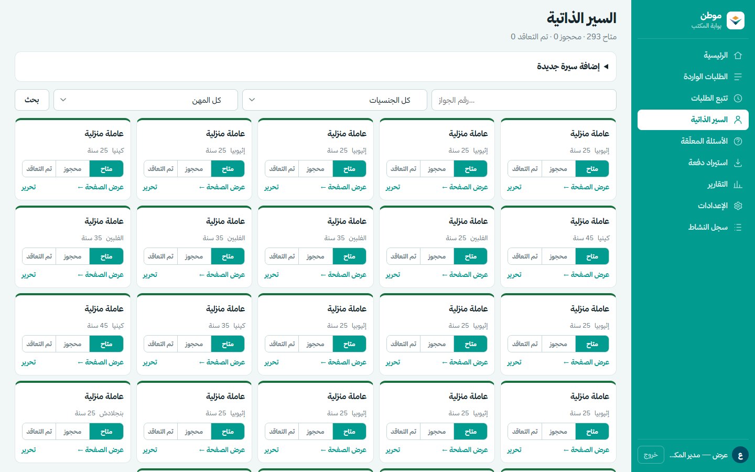Select متاح on the بنجلاديش 25 سنة card

coord(106,432)
